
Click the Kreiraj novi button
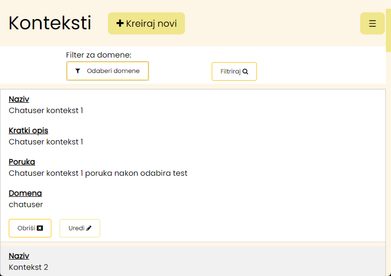146,24
